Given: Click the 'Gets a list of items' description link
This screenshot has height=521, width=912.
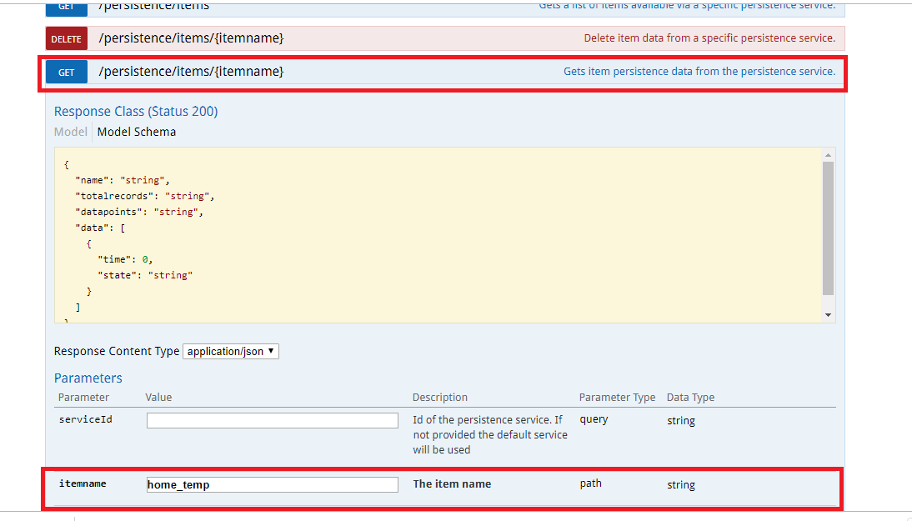Looking at the screenshot, I should [x=686, y=7].
